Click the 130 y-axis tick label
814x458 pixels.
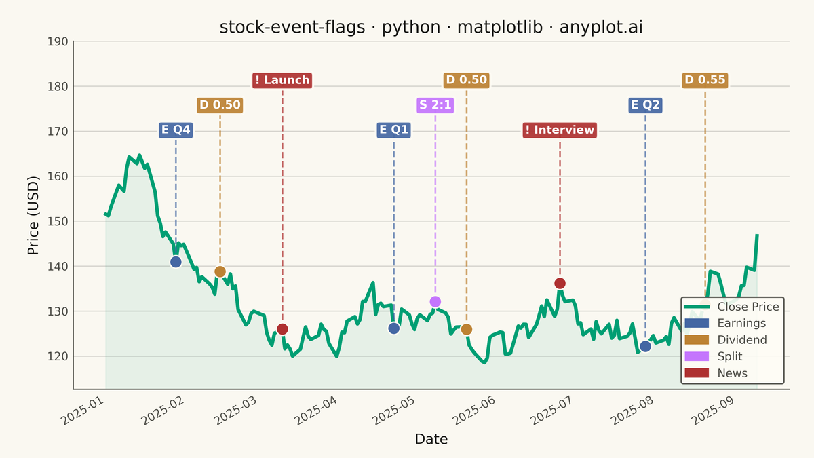tap(59, 311)
